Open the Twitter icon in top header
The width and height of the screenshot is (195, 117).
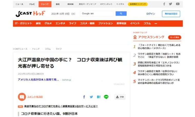click(x=171, y=4)
